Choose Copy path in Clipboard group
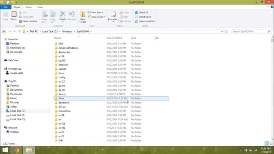The image size is (274, 154). (x=26, y=17)
